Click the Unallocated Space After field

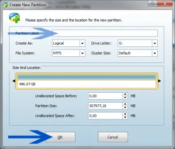click(105, 116)
